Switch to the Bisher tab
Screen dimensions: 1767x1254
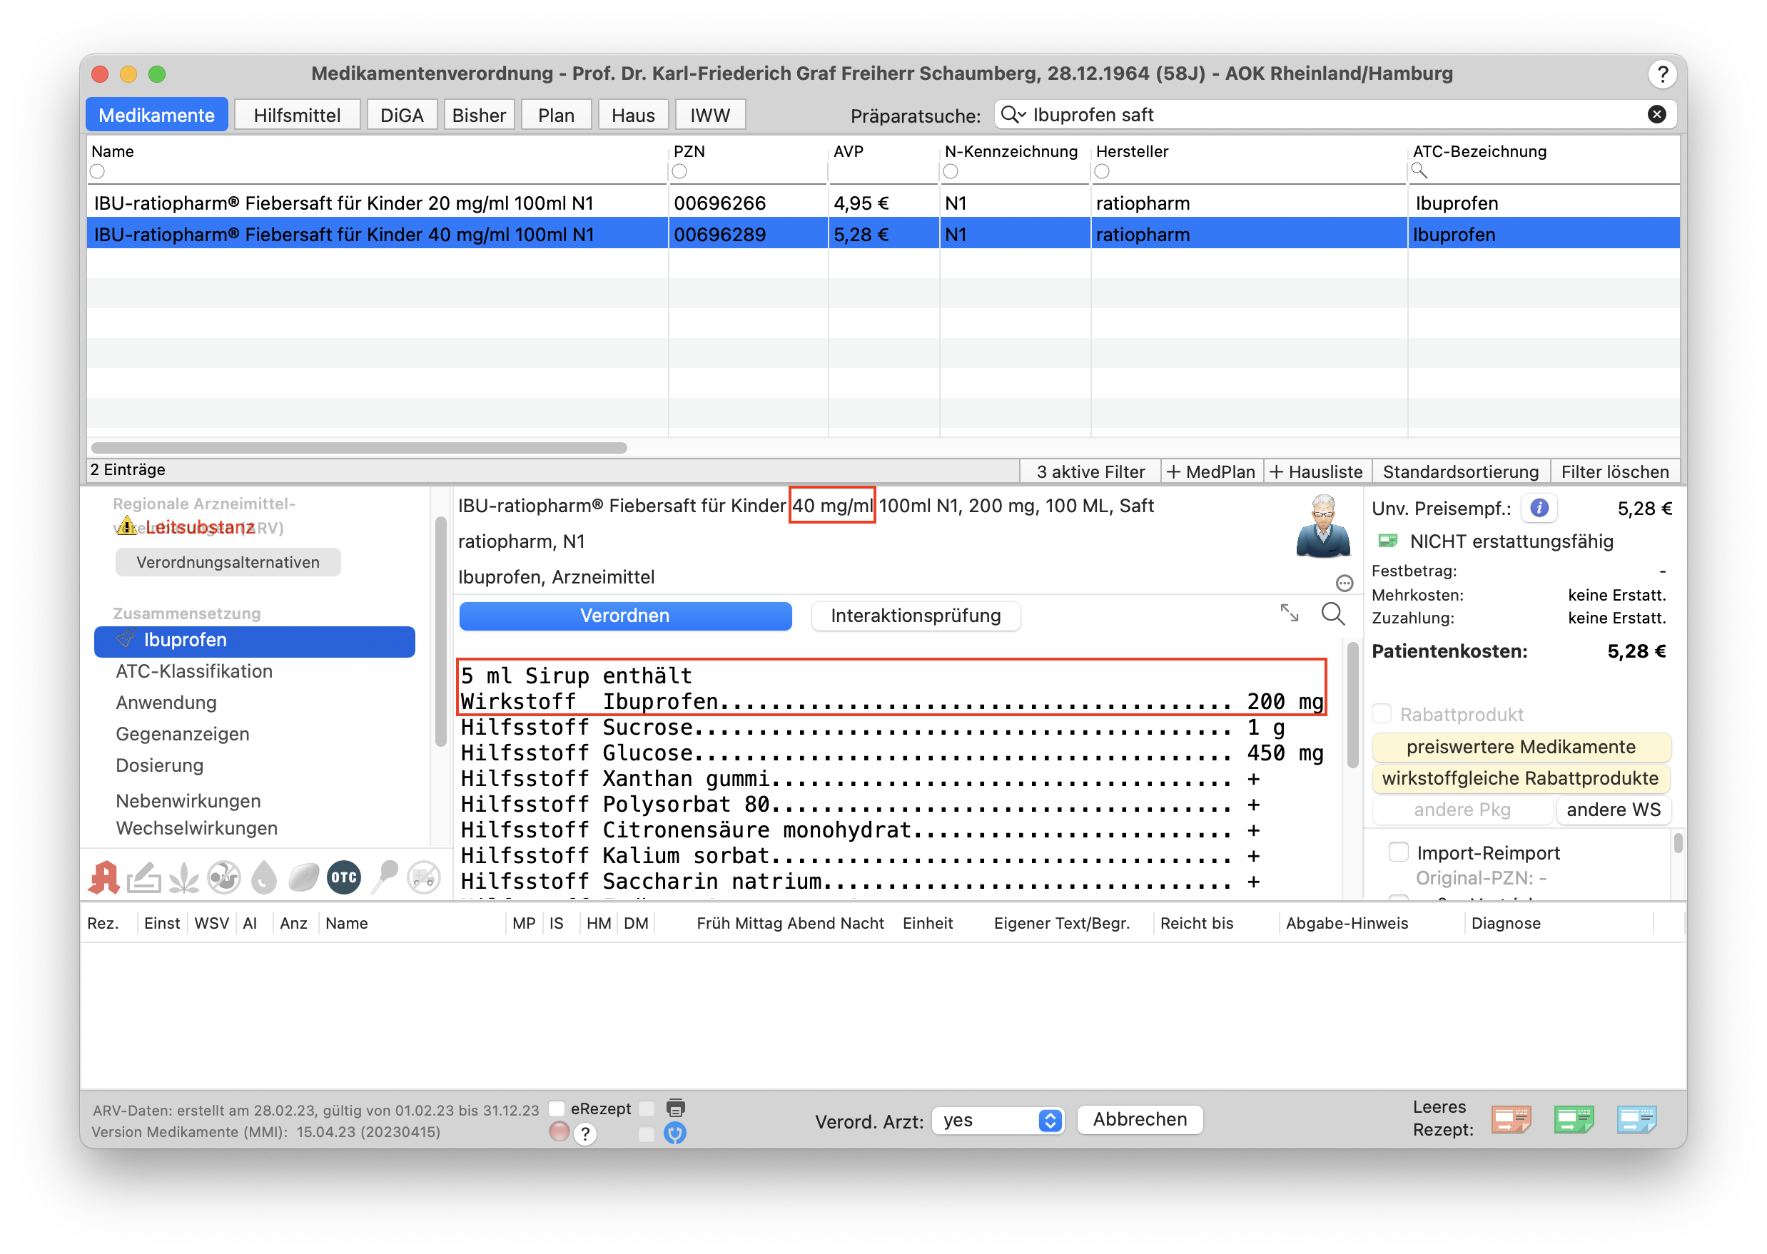[479, 115]
